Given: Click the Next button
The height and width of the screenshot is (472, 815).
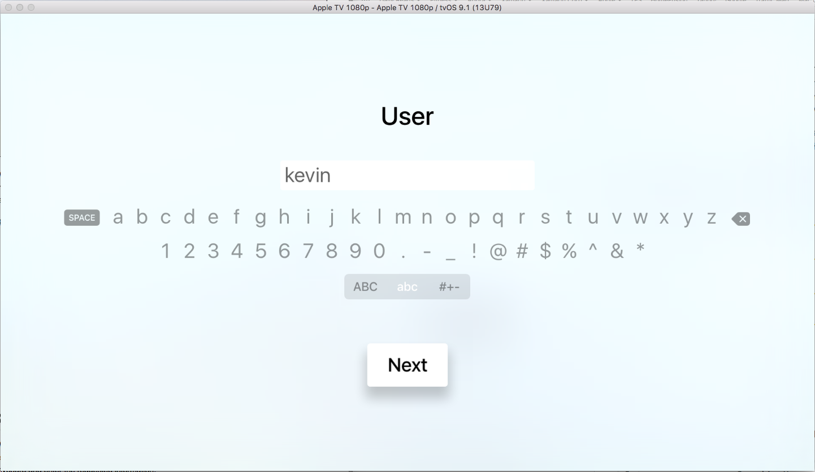Looking at the screenshot, I should (407, 365).
